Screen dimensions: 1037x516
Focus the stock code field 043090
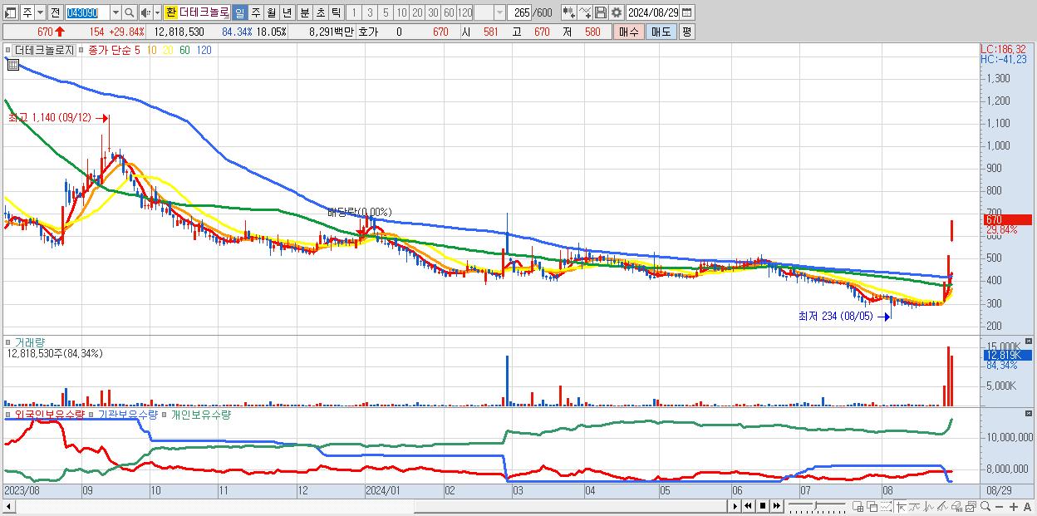(x=86, y=12)
